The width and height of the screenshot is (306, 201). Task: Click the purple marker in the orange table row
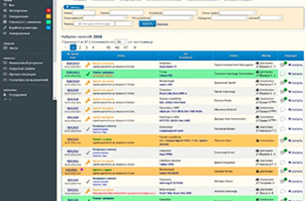(81, 169)
